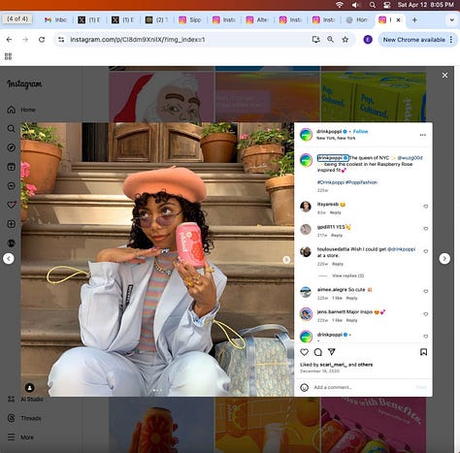Open the Apps grid bookmark icon

(8, 56)
